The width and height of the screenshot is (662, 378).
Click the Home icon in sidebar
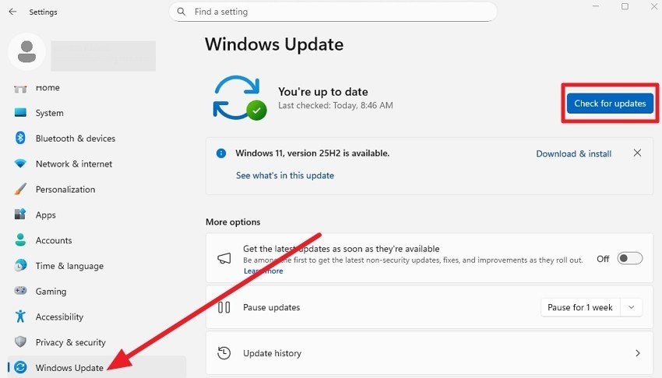(20, 88)
